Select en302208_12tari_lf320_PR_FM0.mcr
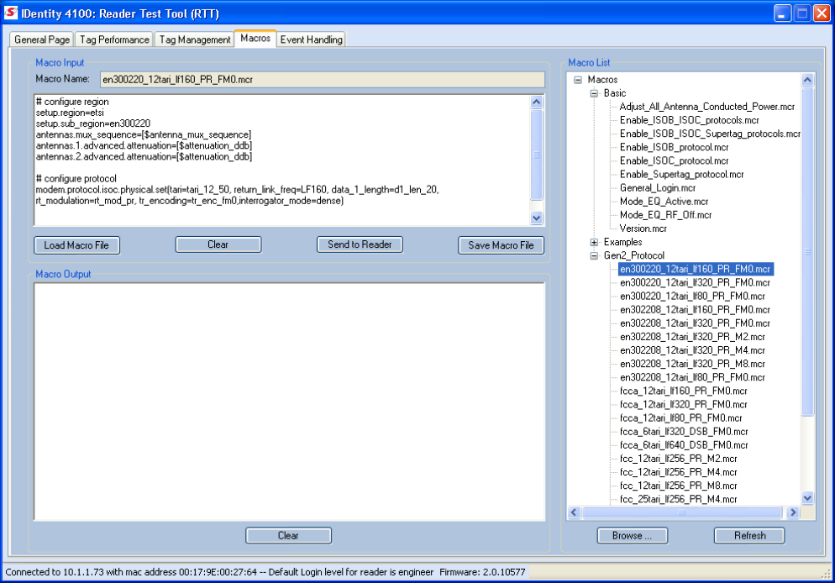Screen dimensions: 835x583 [x=695, y=323]
